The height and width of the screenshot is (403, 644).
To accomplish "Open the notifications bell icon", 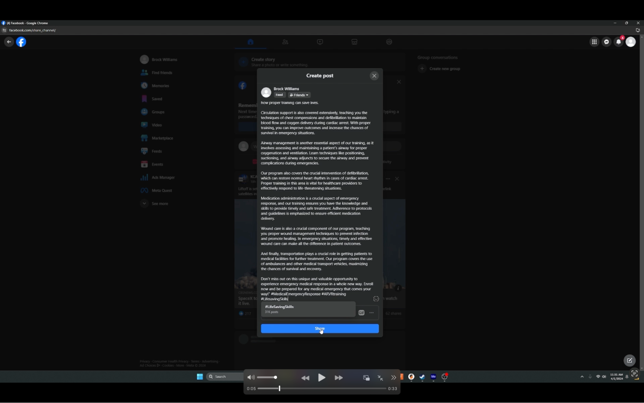I will click(x=619, y=42).
